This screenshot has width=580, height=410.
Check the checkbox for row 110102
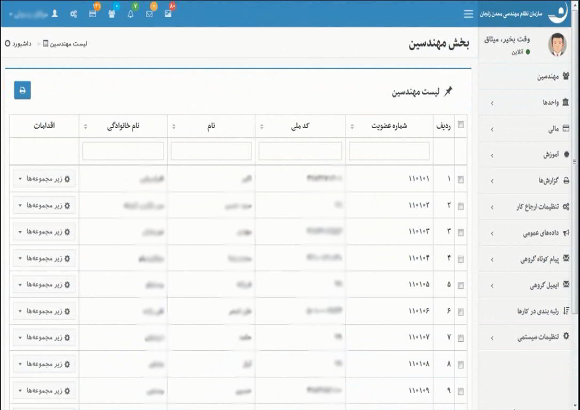point(460,206)
